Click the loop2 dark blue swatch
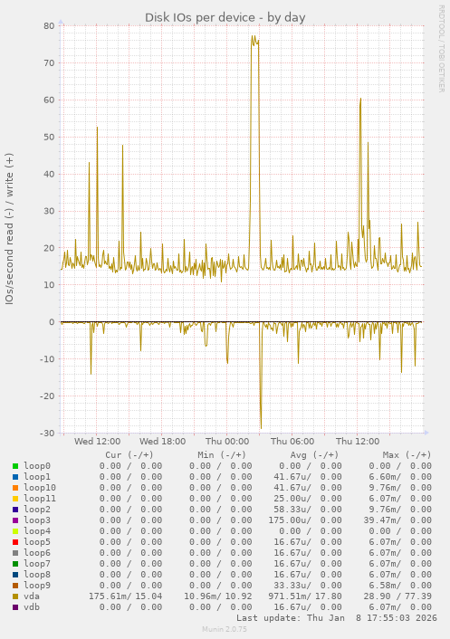450x639 pixels. (15, 510)
